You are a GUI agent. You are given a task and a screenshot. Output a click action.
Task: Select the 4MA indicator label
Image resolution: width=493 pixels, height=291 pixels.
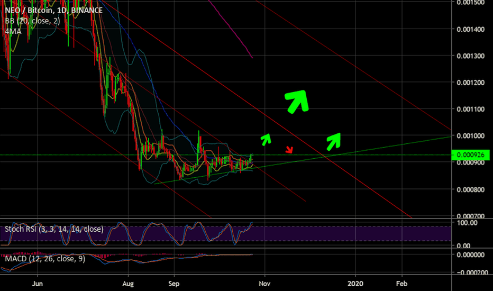pyautogui.click(x=13, y=31)
